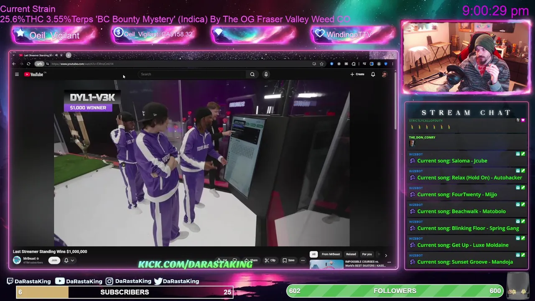Click chat line 'Current song: FourTwenty - Mijjo'
Image resolution: width=535 pixels, height=301 pixels.
[457, 194]
